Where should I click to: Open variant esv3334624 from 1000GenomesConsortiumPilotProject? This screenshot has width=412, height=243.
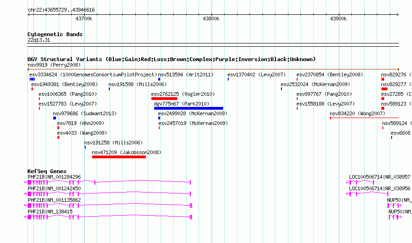point(93,75)
